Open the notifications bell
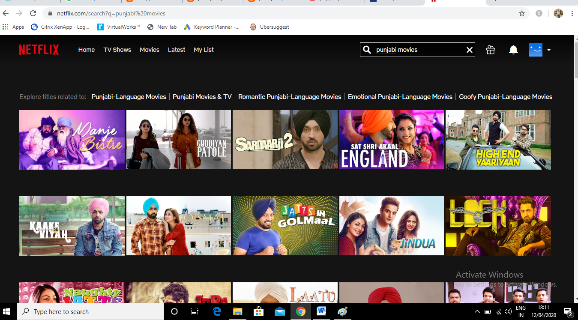Viewport: 578px width, 320px height. (513, 50)
